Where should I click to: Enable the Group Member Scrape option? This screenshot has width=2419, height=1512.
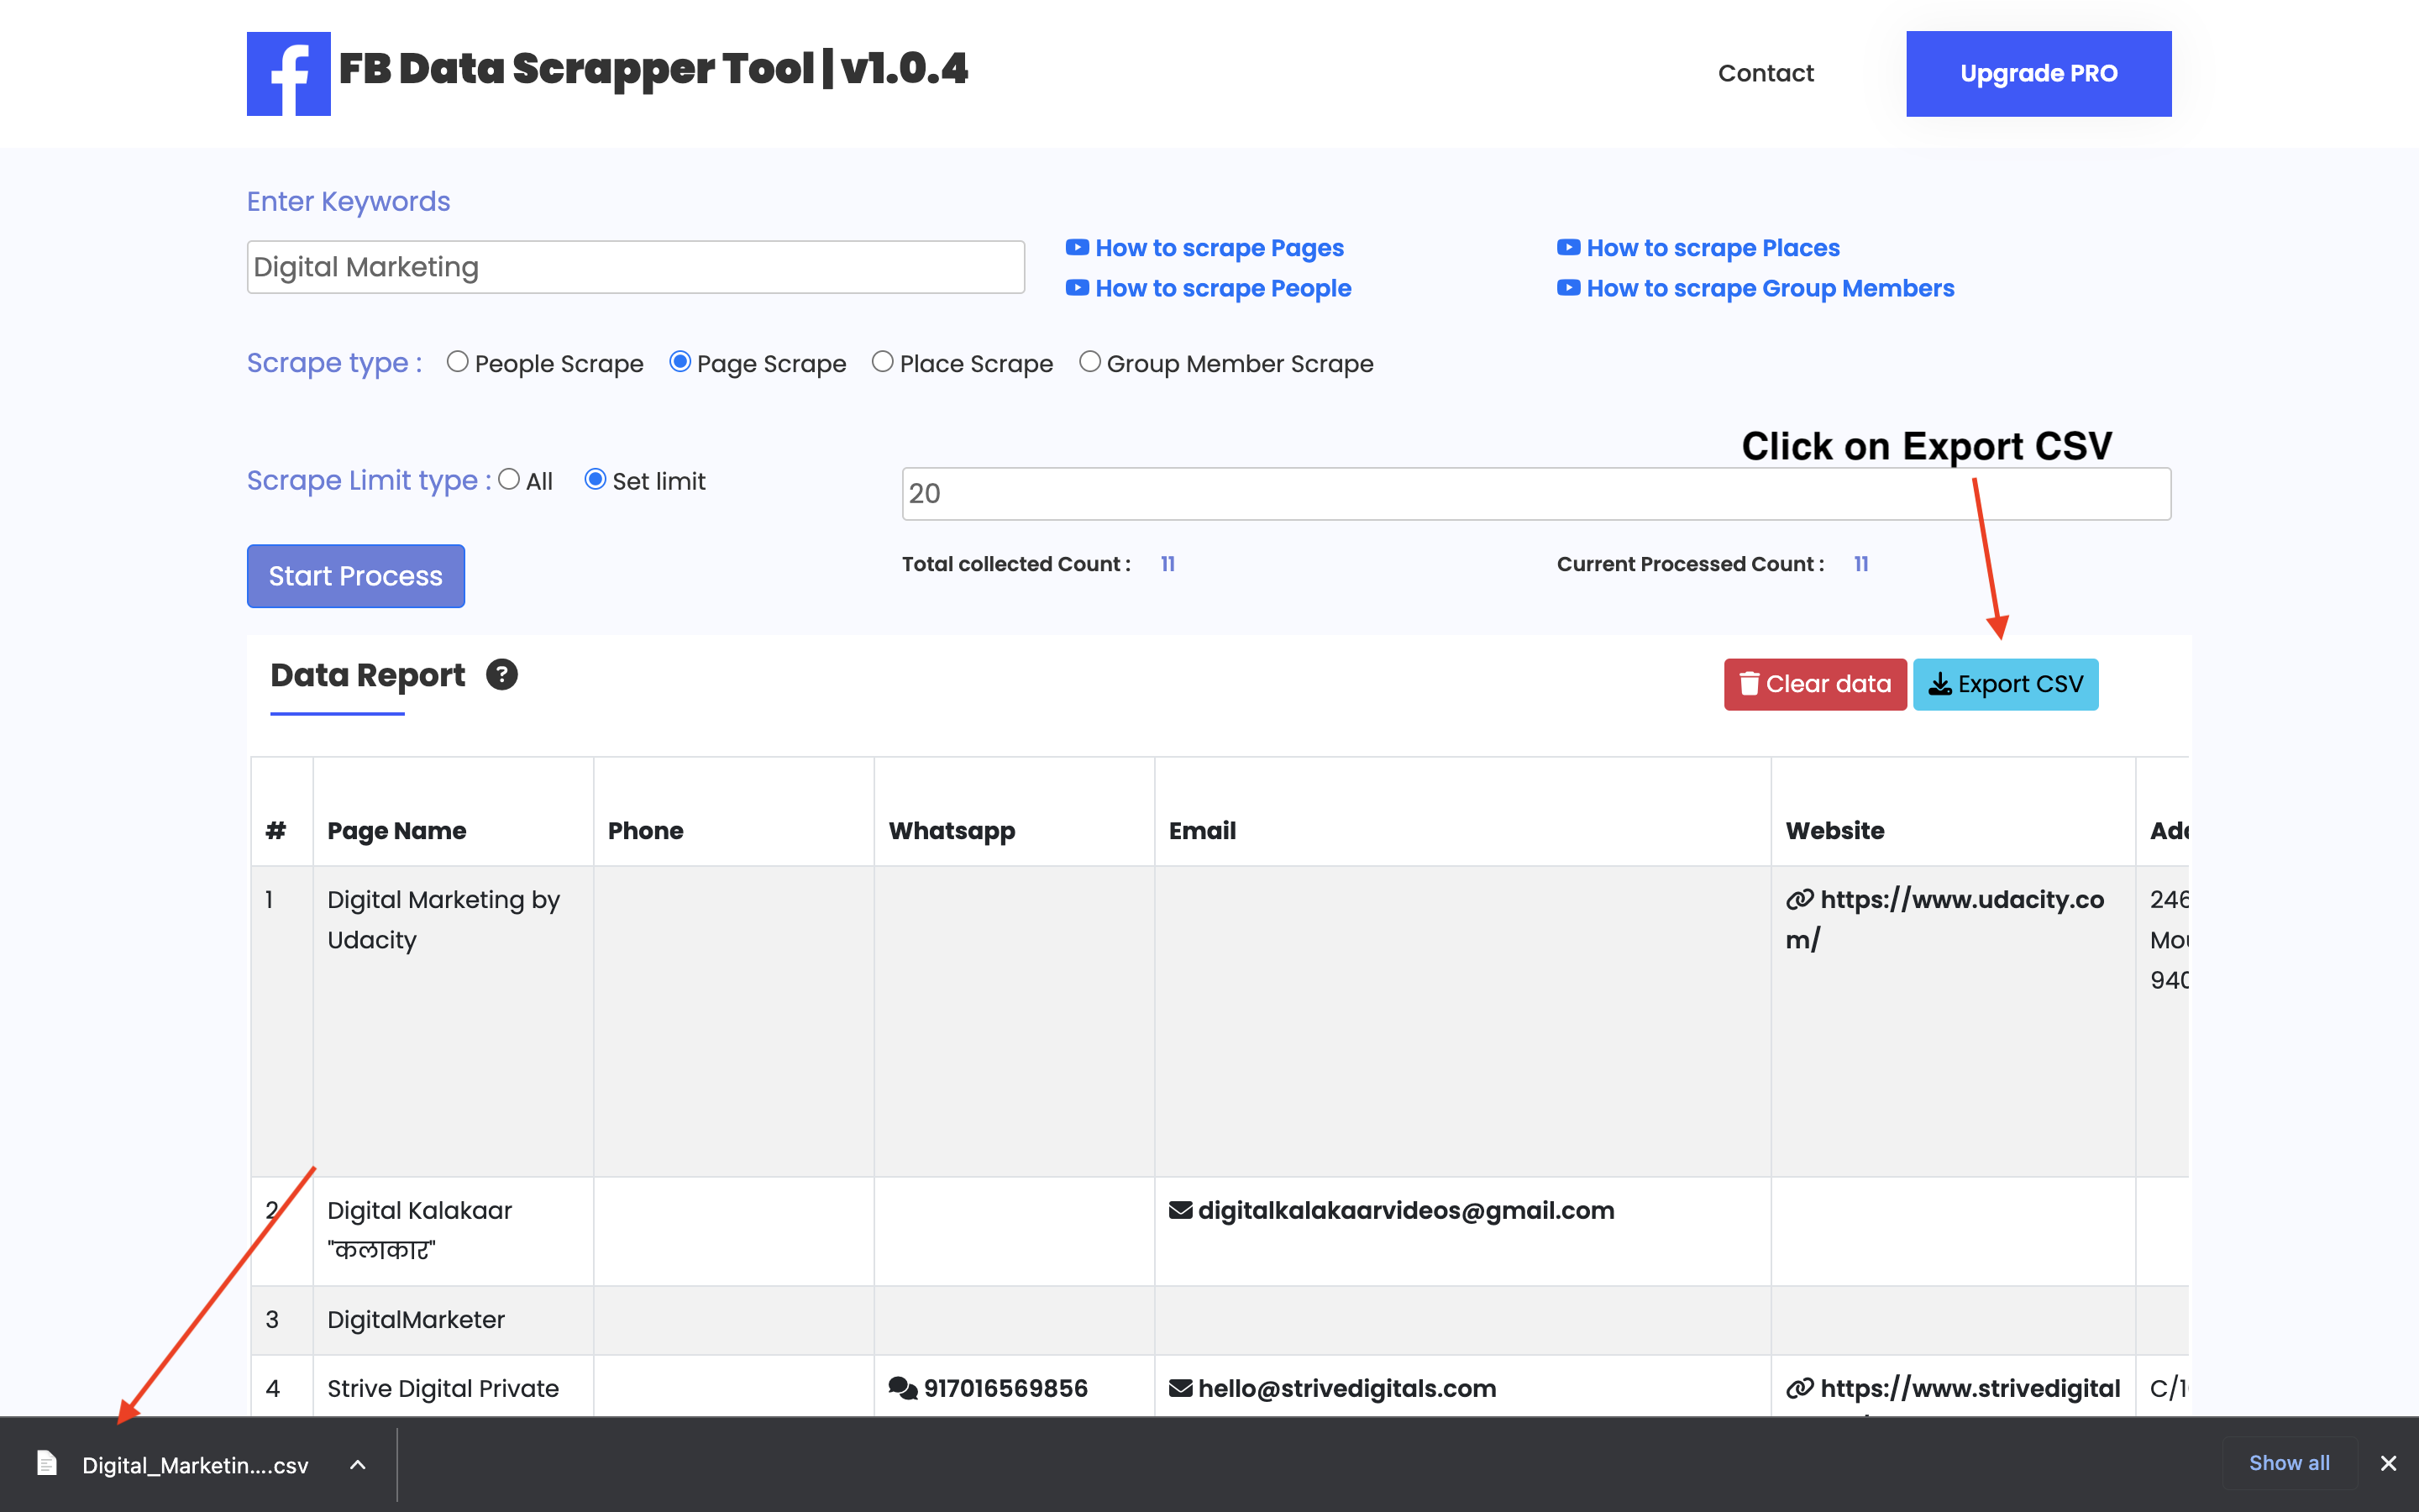pos(1090,362)
